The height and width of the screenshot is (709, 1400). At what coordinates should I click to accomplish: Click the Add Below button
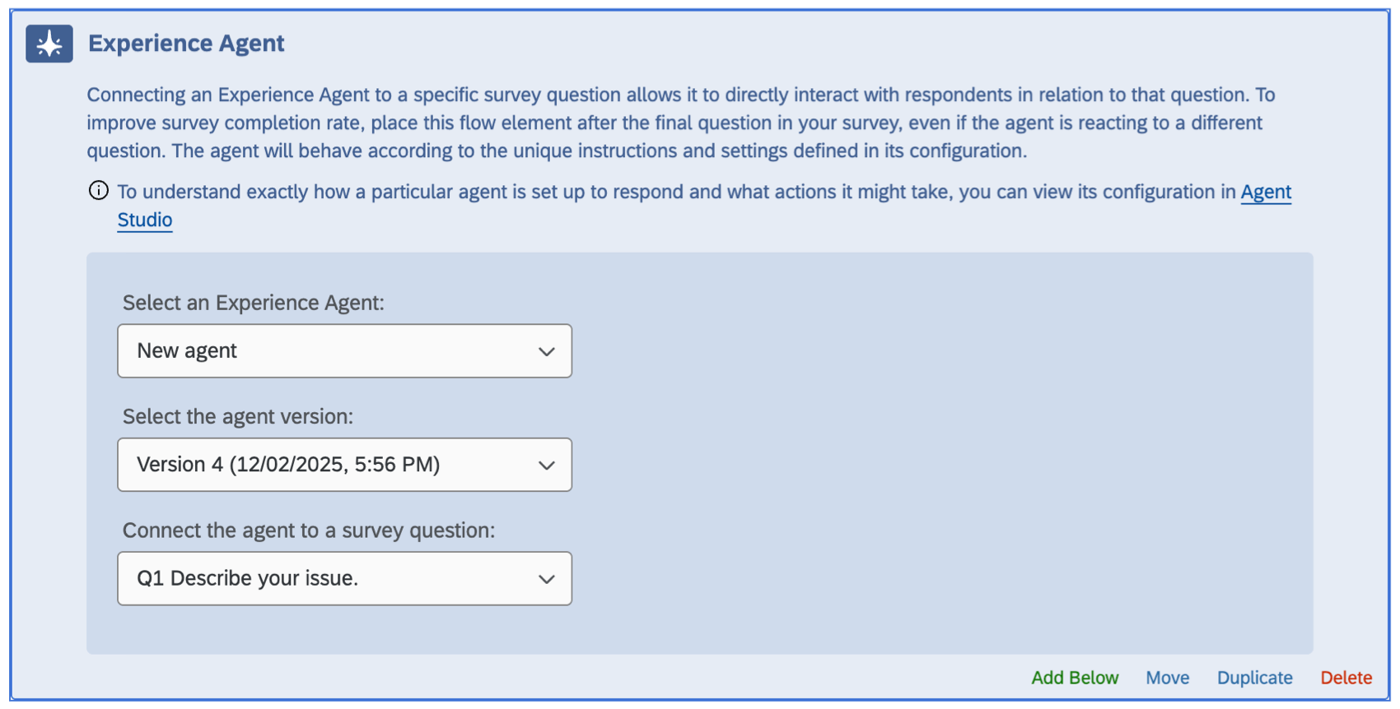(1075, 677)
